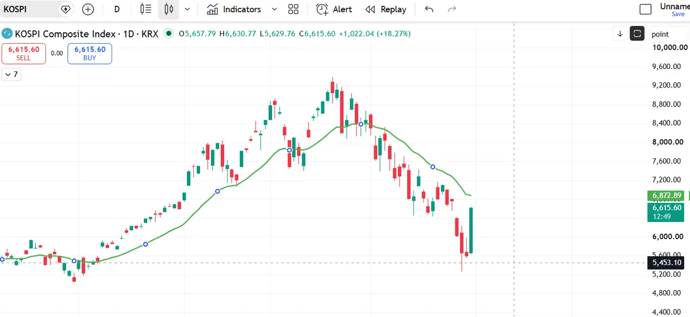Toggle the market status dot indicator
Viewport: 690px width, 317px height.
pos(168,34)
